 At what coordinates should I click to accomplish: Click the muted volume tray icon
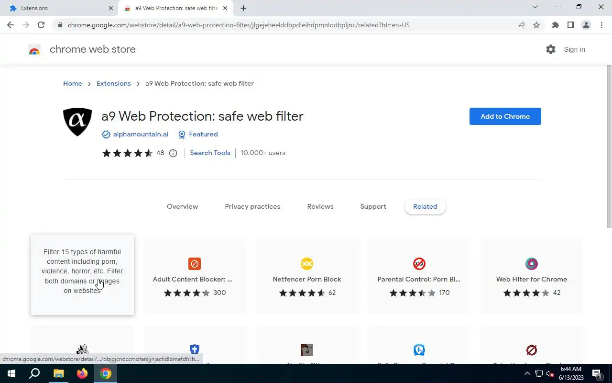point(550,373)
